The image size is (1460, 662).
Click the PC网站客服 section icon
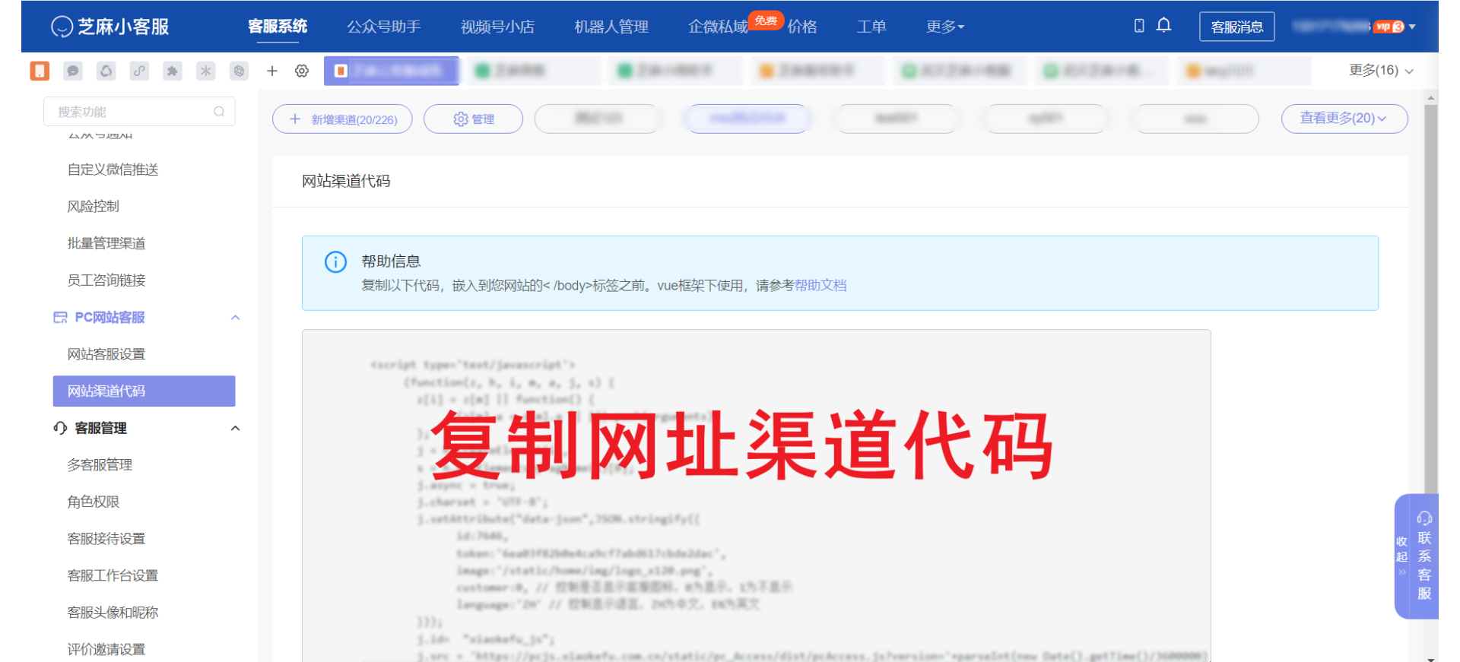pos(60,317)
